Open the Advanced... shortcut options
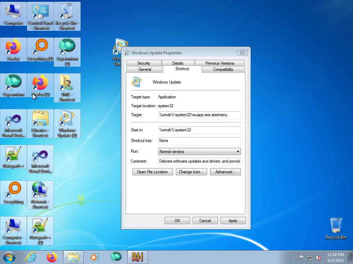Screen dimensions: 353x264 pos(225,172)
